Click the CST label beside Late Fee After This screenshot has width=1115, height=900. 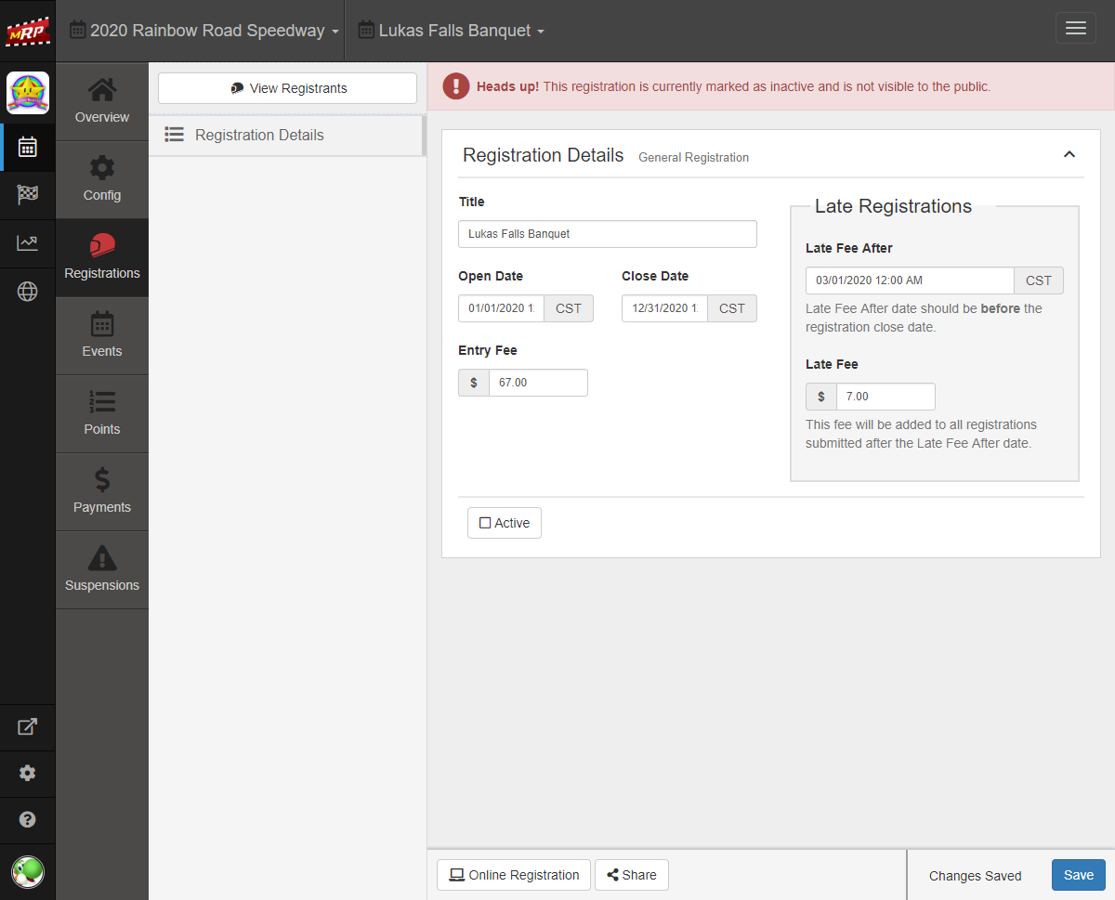[x=1039, y=280]
